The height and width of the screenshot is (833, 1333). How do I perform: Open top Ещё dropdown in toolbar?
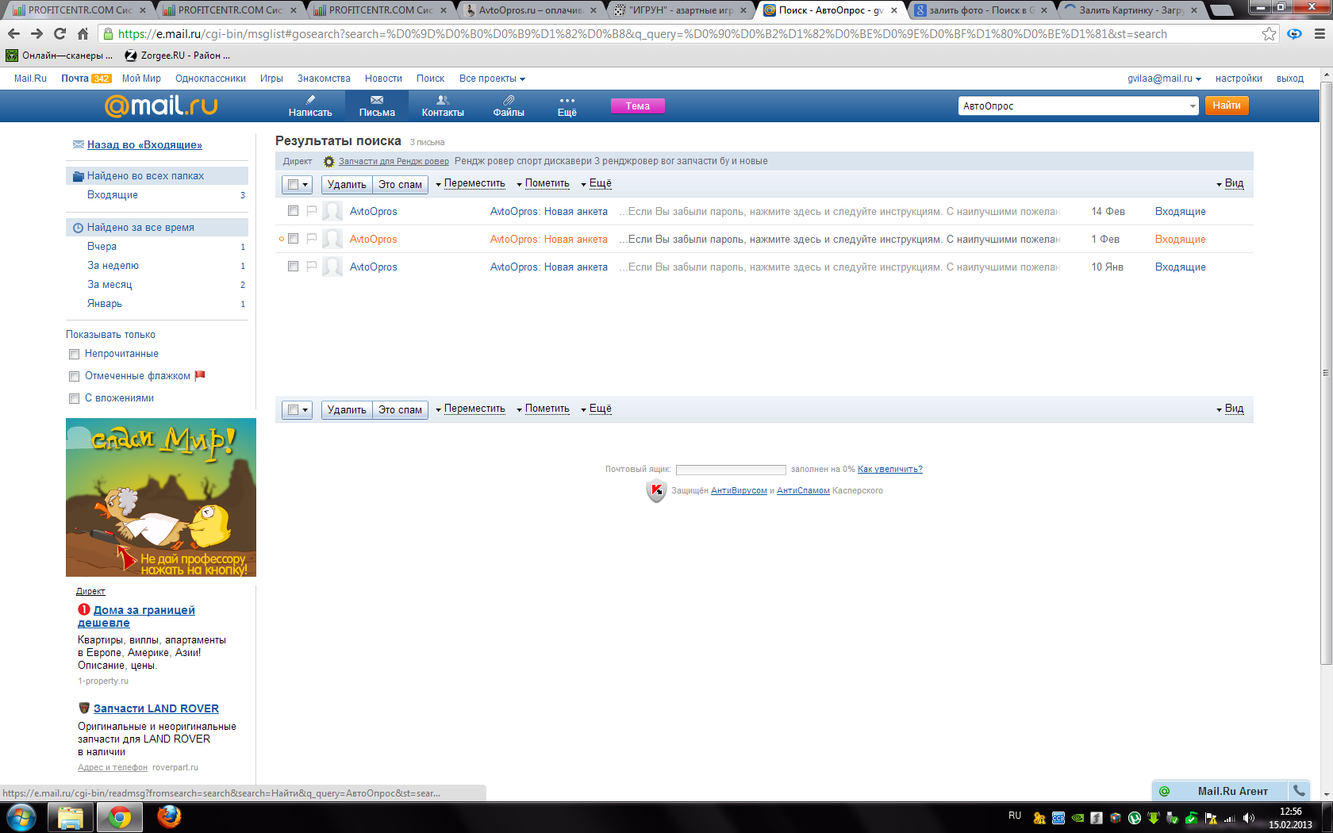(596, 183)
